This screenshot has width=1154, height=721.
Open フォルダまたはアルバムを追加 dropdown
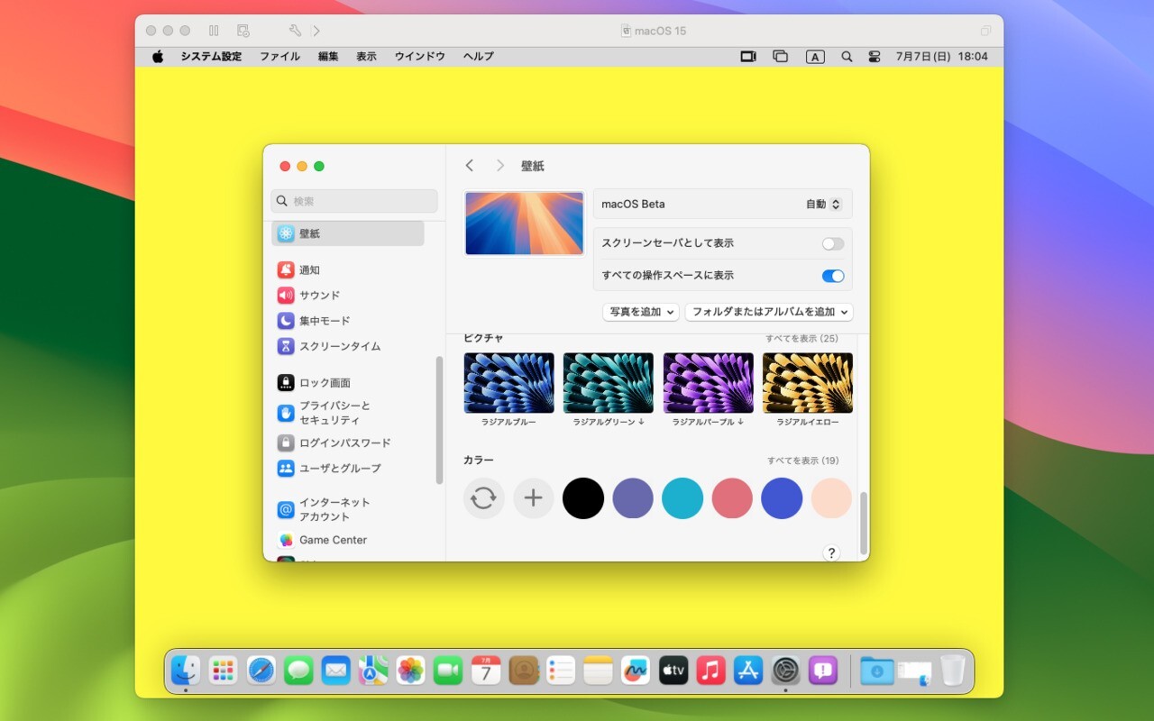point(769,312)
